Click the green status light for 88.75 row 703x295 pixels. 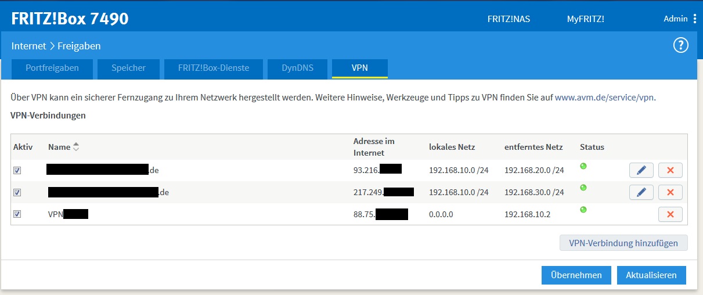coord(583,210)
